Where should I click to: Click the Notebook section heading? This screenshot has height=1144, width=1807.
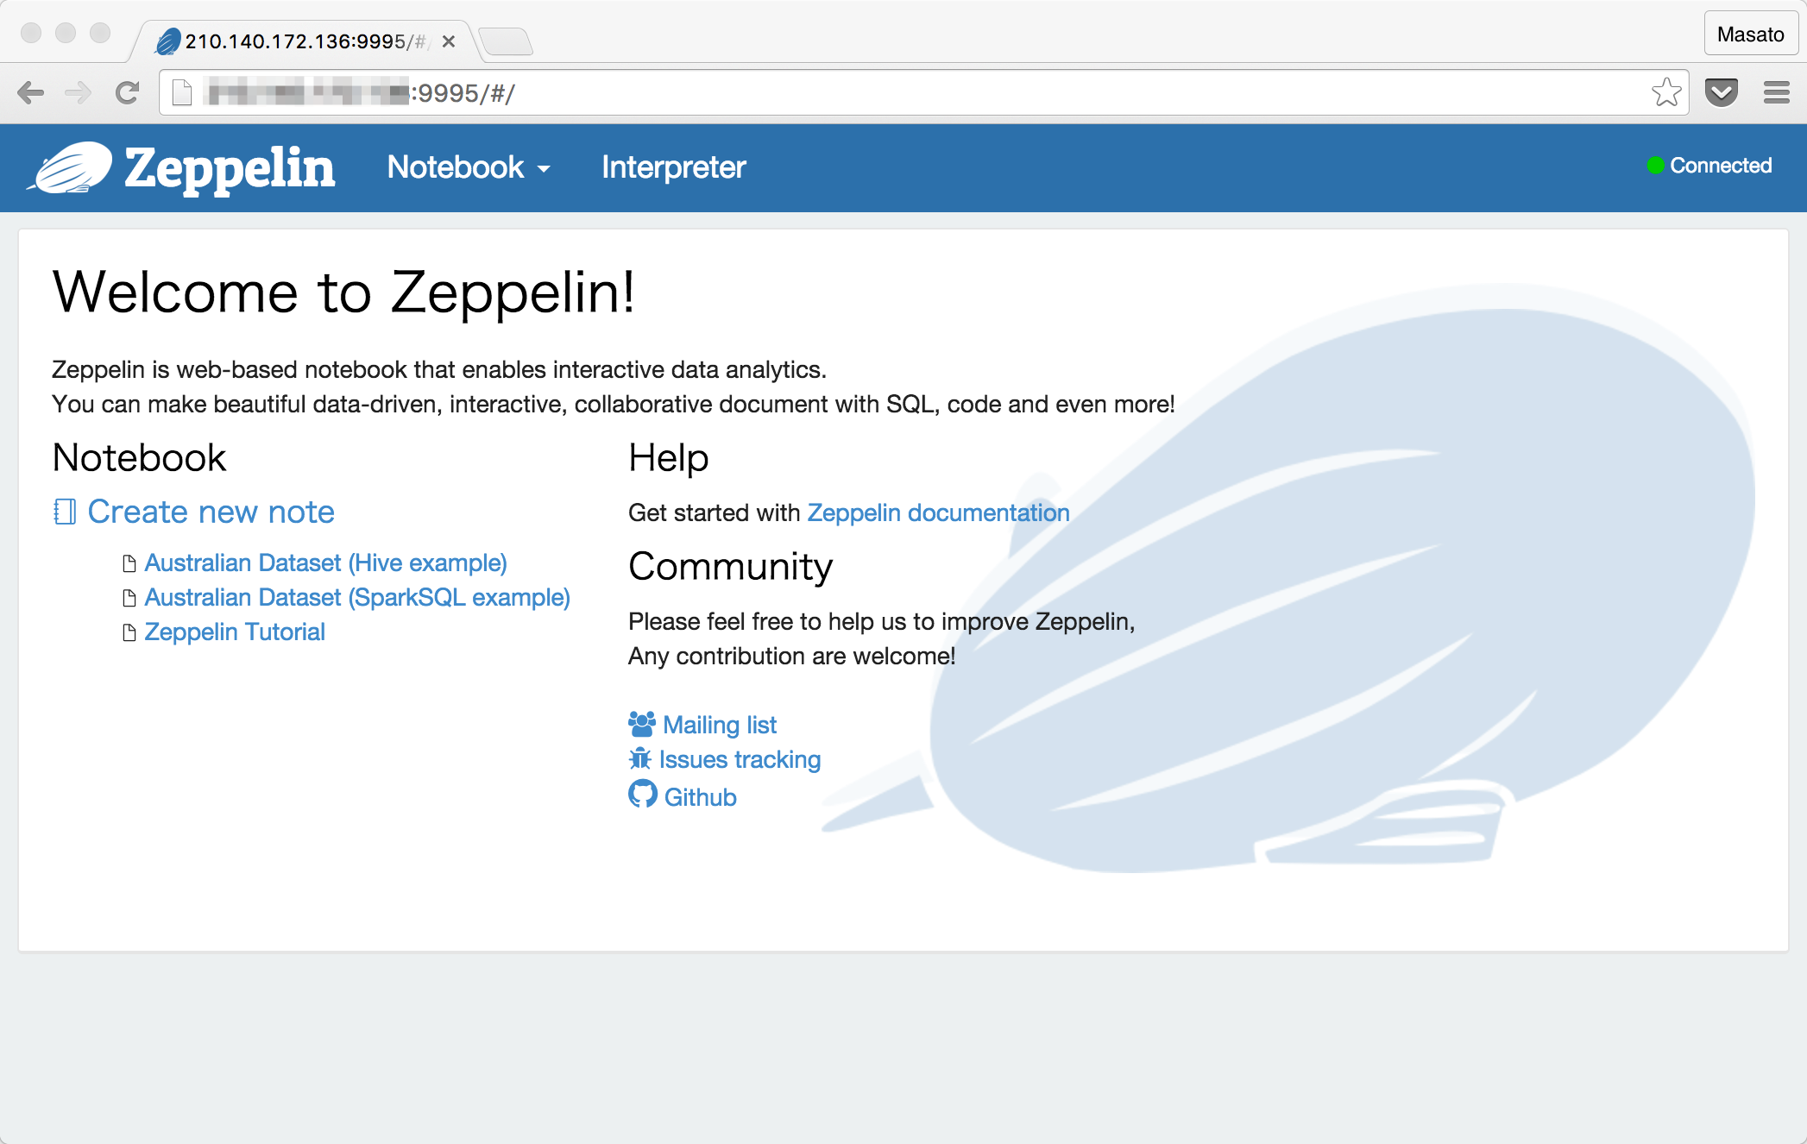139,457
